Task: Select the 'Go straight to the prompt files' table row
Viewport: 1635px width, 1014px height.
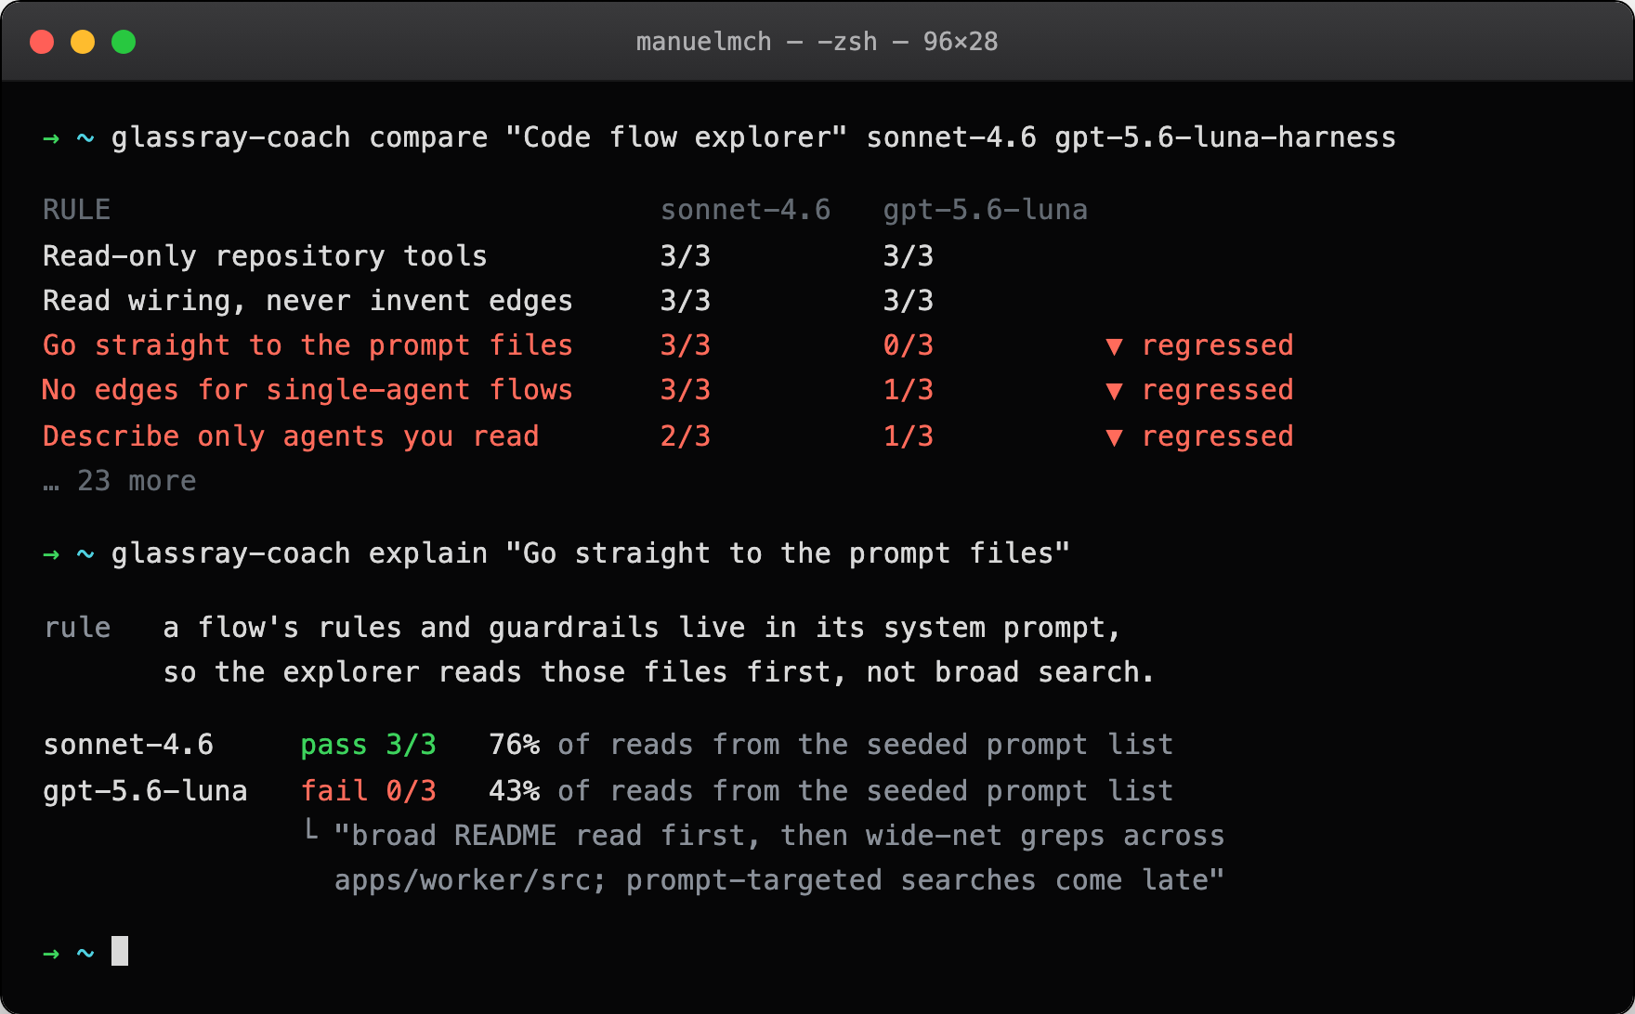Action: pyautogui.click(x=668, y=344)
